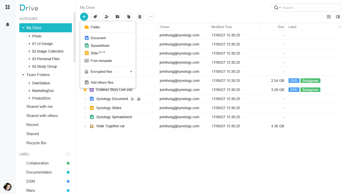Switch to list view layout icon
This screenshot has height=194, width=346.
pos(329,17)
